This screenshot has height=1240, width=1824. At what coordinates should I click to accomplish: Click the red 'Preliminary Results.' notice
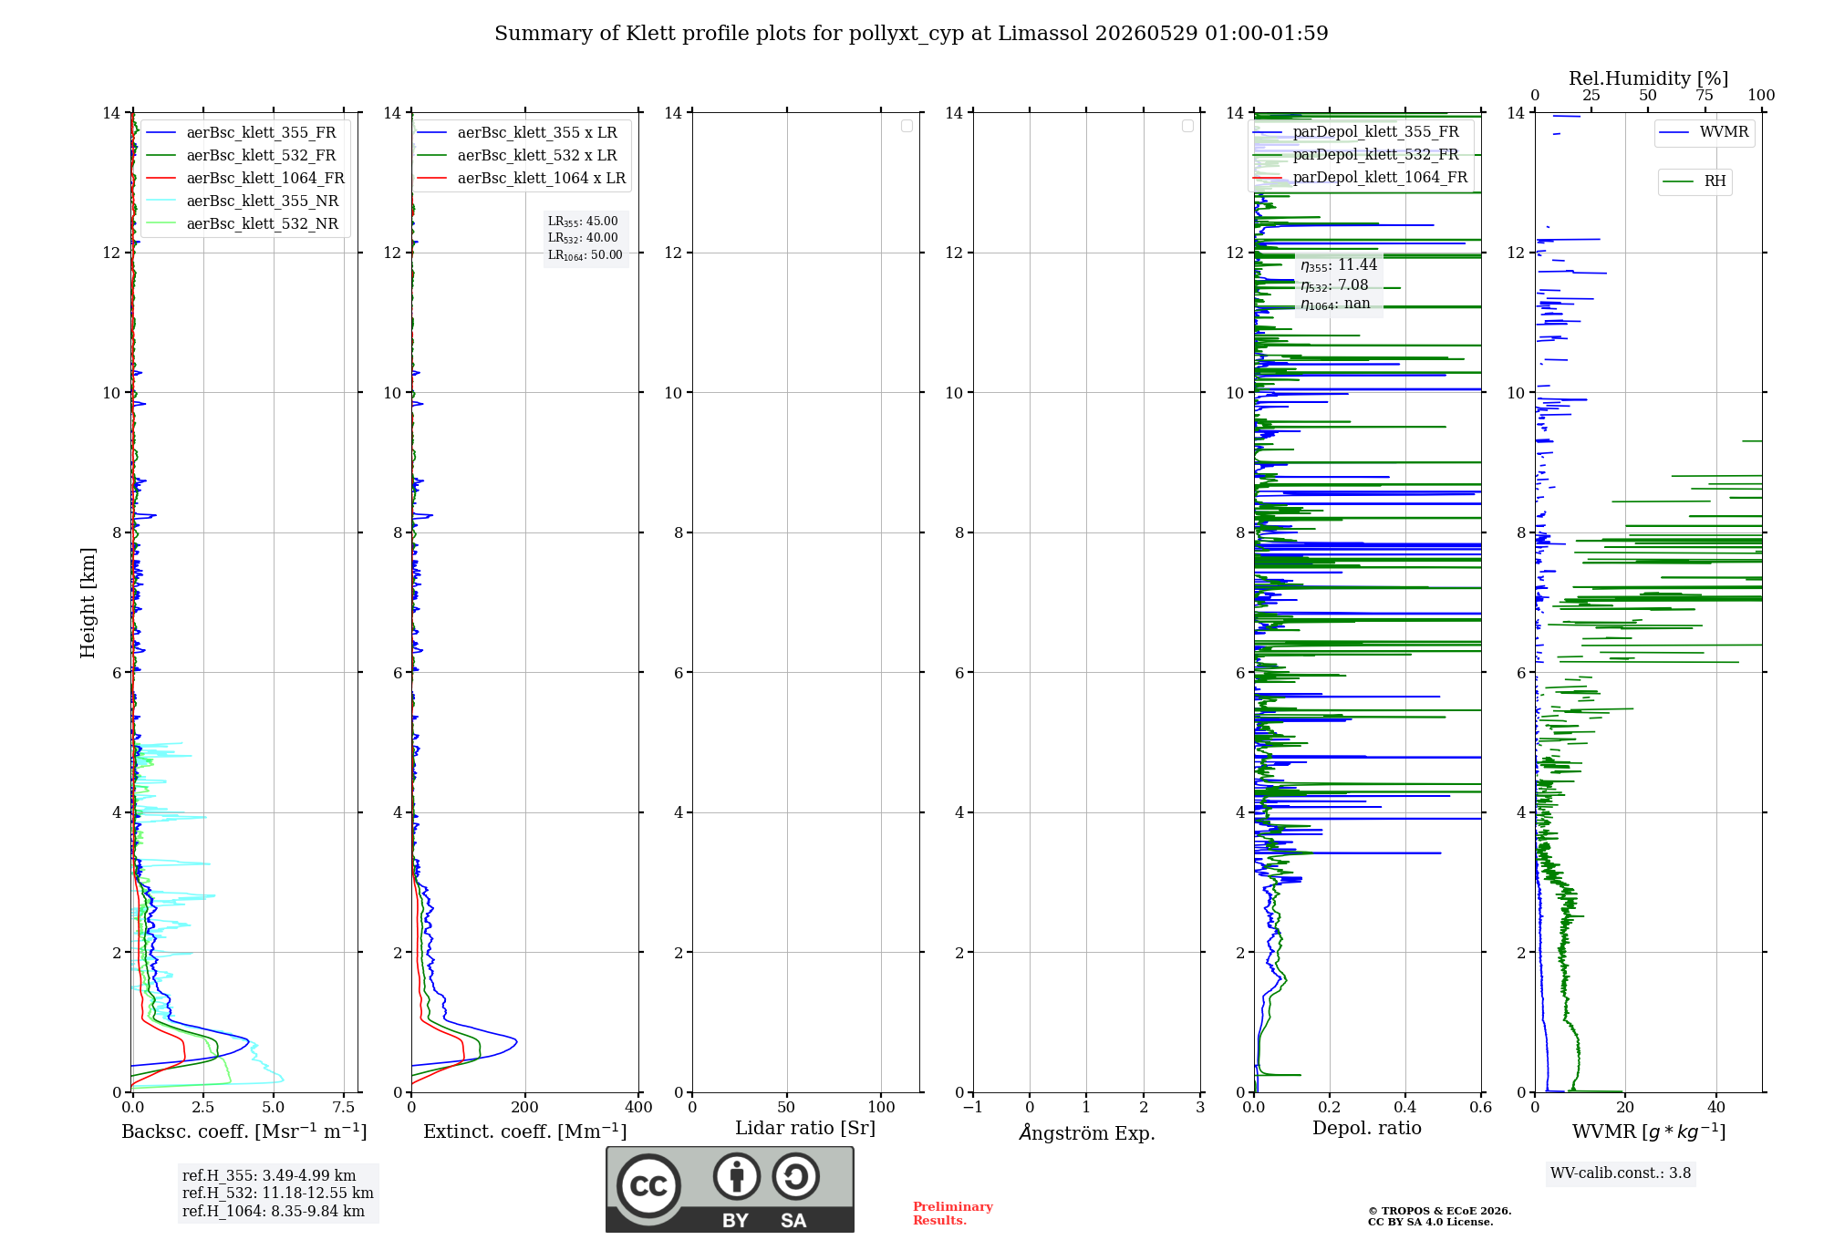coord(953,1214)
